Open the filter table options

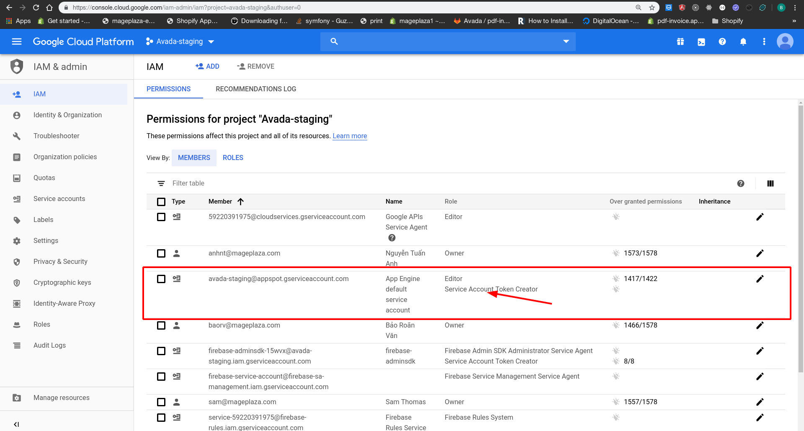[162, 183]
